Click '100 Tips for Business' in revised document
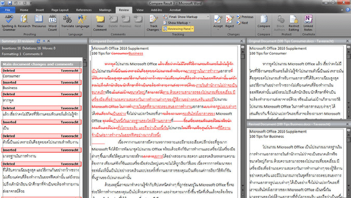The width and height of the screenshot is (351, 198). 267,136
